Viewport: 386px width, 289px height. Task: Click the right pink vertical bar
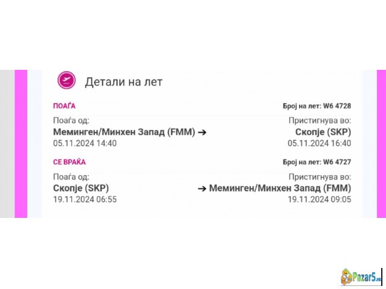pyautogui.click(x=381, y=143)
